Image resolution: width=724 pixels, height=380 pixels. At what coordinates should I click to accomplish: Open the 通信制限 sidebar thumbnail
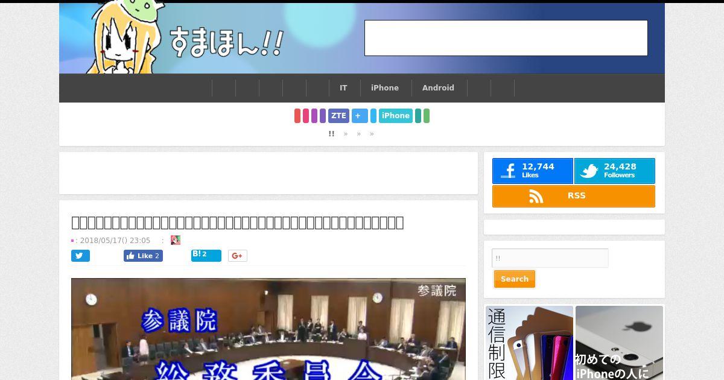[529, 343]
